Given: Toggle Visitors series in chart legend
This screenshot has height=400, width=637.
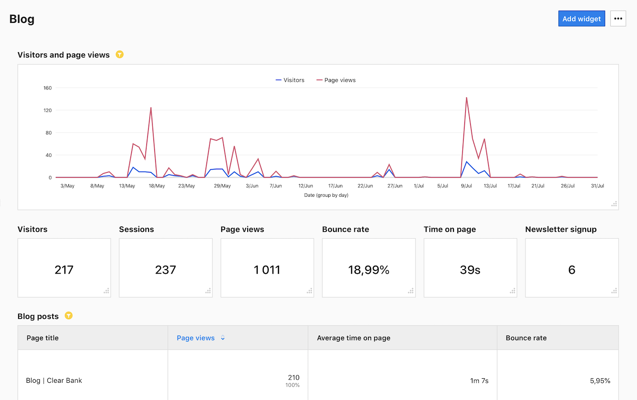Looking at the screenshot, I should (290, 80).
